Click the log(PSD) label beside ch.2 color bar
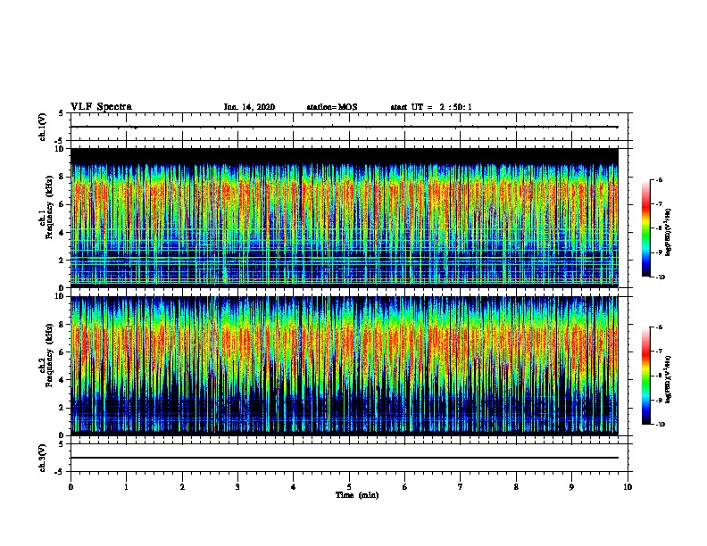707x546 pixels. 669,379
